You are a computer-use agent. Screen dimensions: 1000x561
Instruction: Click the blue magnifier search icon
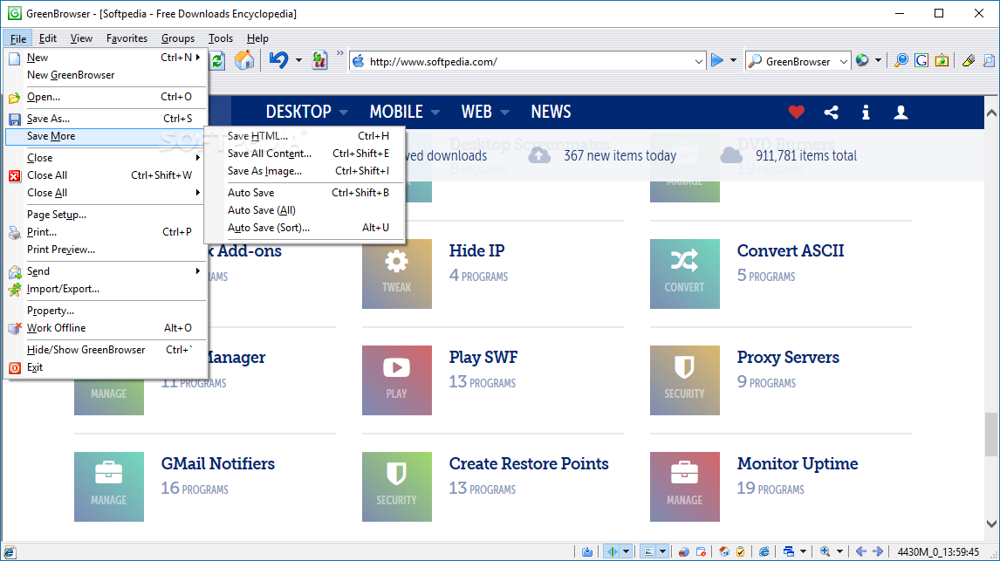pos(901,60)
